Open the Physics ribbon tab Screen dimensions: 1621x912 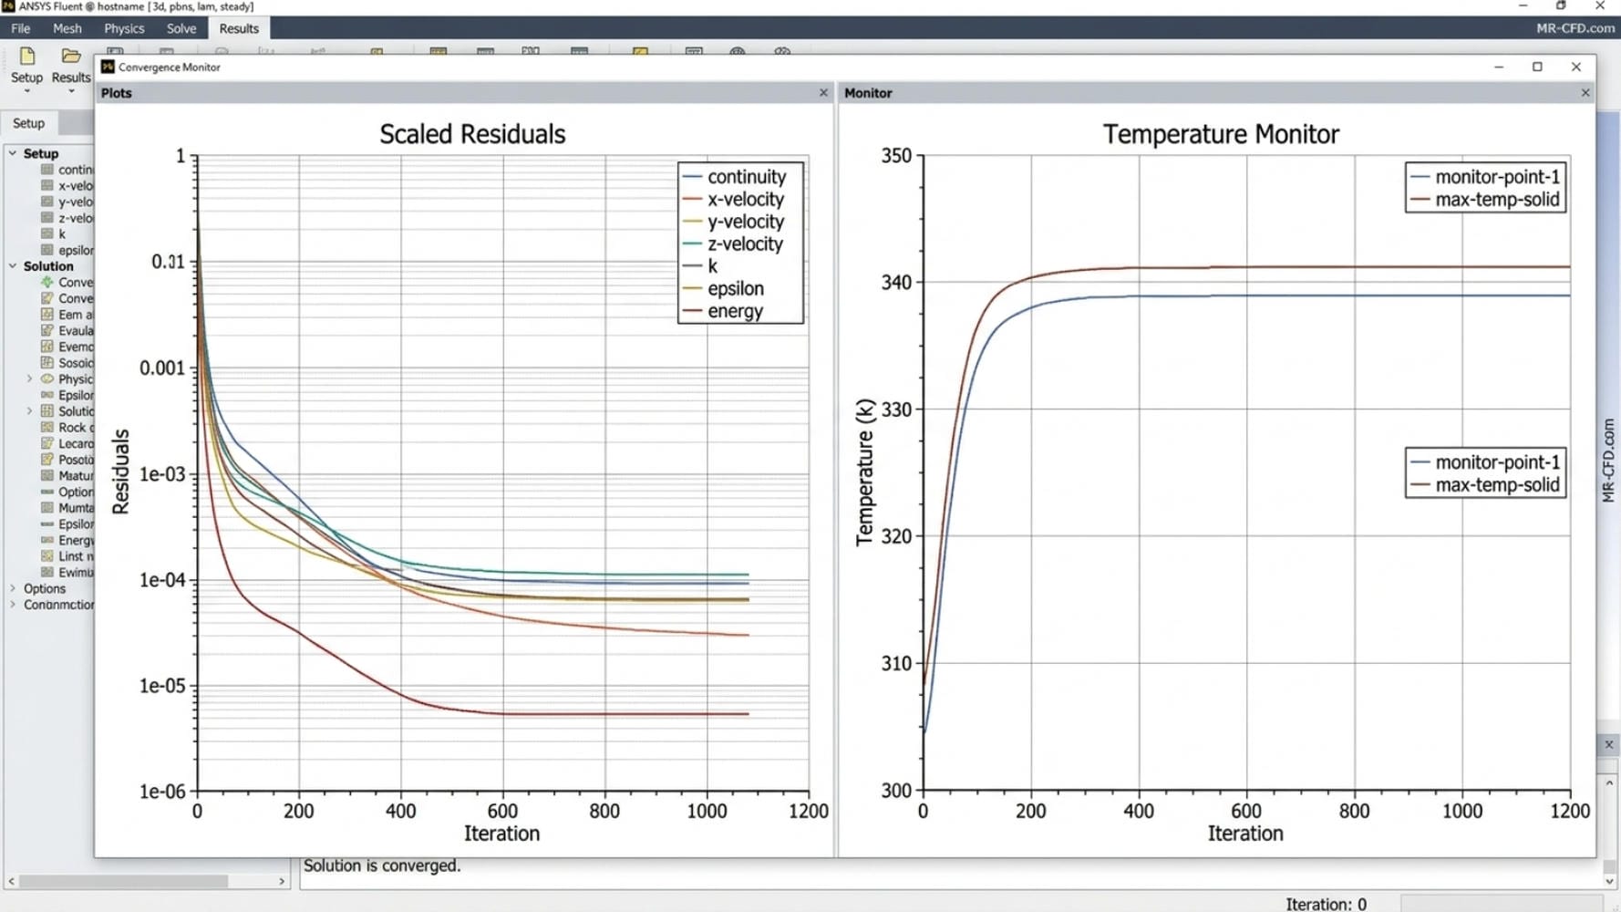pos(124,28)
